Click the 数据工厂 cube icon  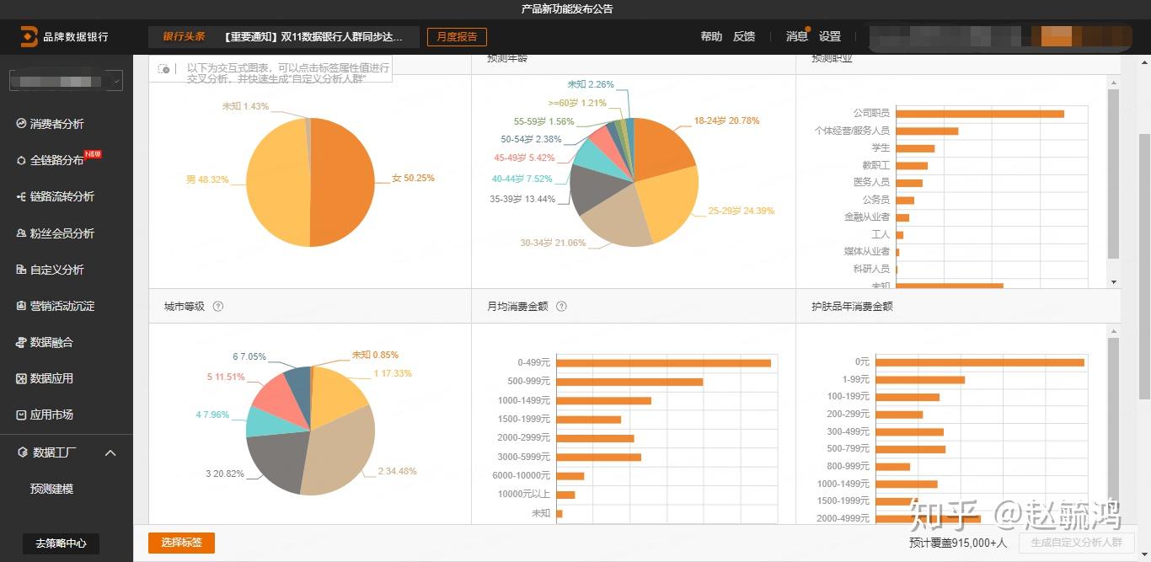[x=23, y=452]
